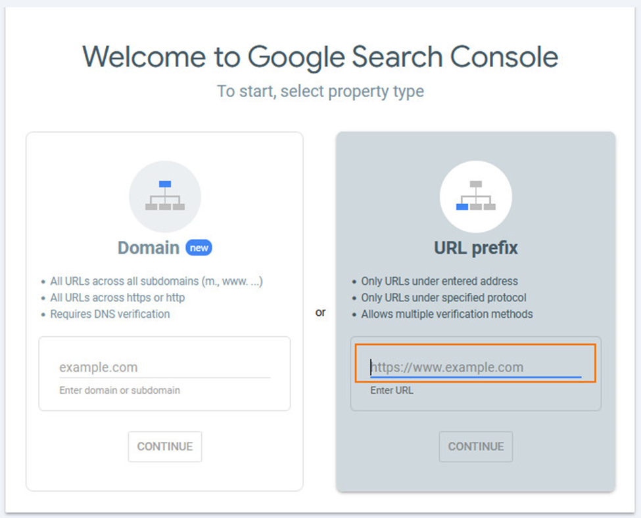
Task: Click the "Welcome to Google Search Console" title
Action: pos(320,56)
